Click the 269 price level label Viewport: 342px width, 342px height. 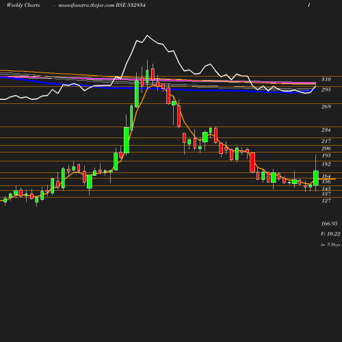click(326, 107)
